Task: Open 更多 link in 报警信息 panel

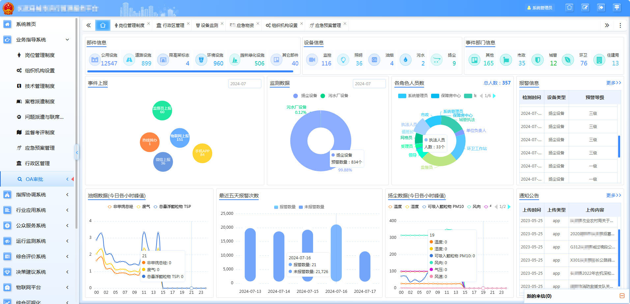Action: (x=613, y=83)
